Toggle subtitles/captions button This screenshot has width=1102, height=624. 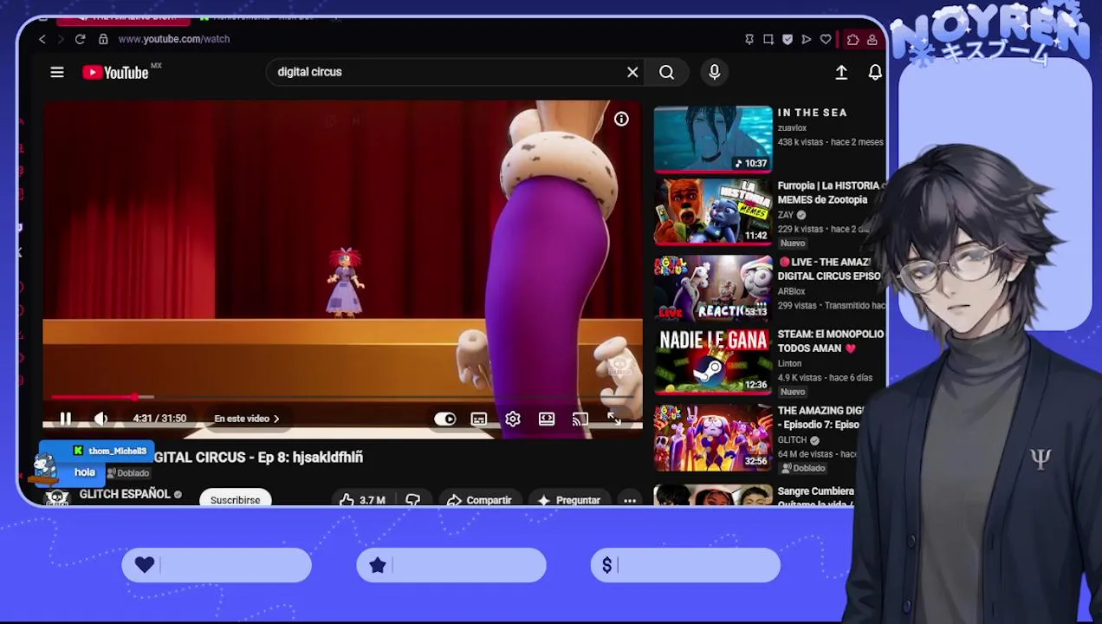click(479, 419)
